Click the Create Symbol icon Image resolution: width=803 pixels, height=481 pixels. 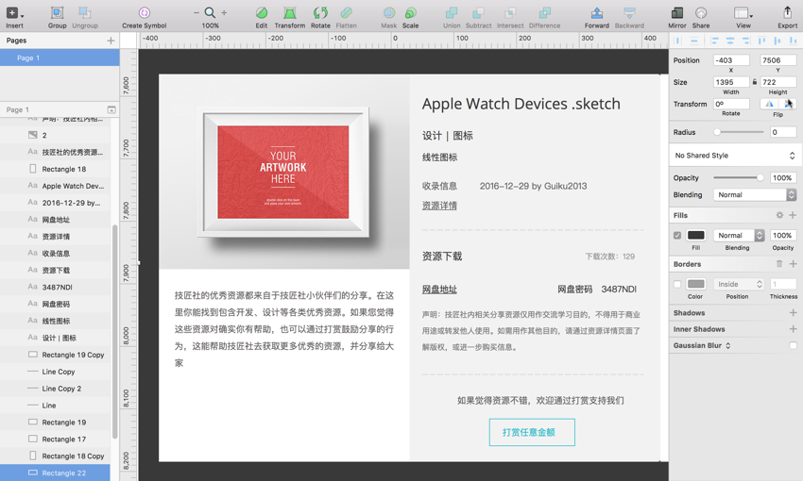[x=144, y=13]
